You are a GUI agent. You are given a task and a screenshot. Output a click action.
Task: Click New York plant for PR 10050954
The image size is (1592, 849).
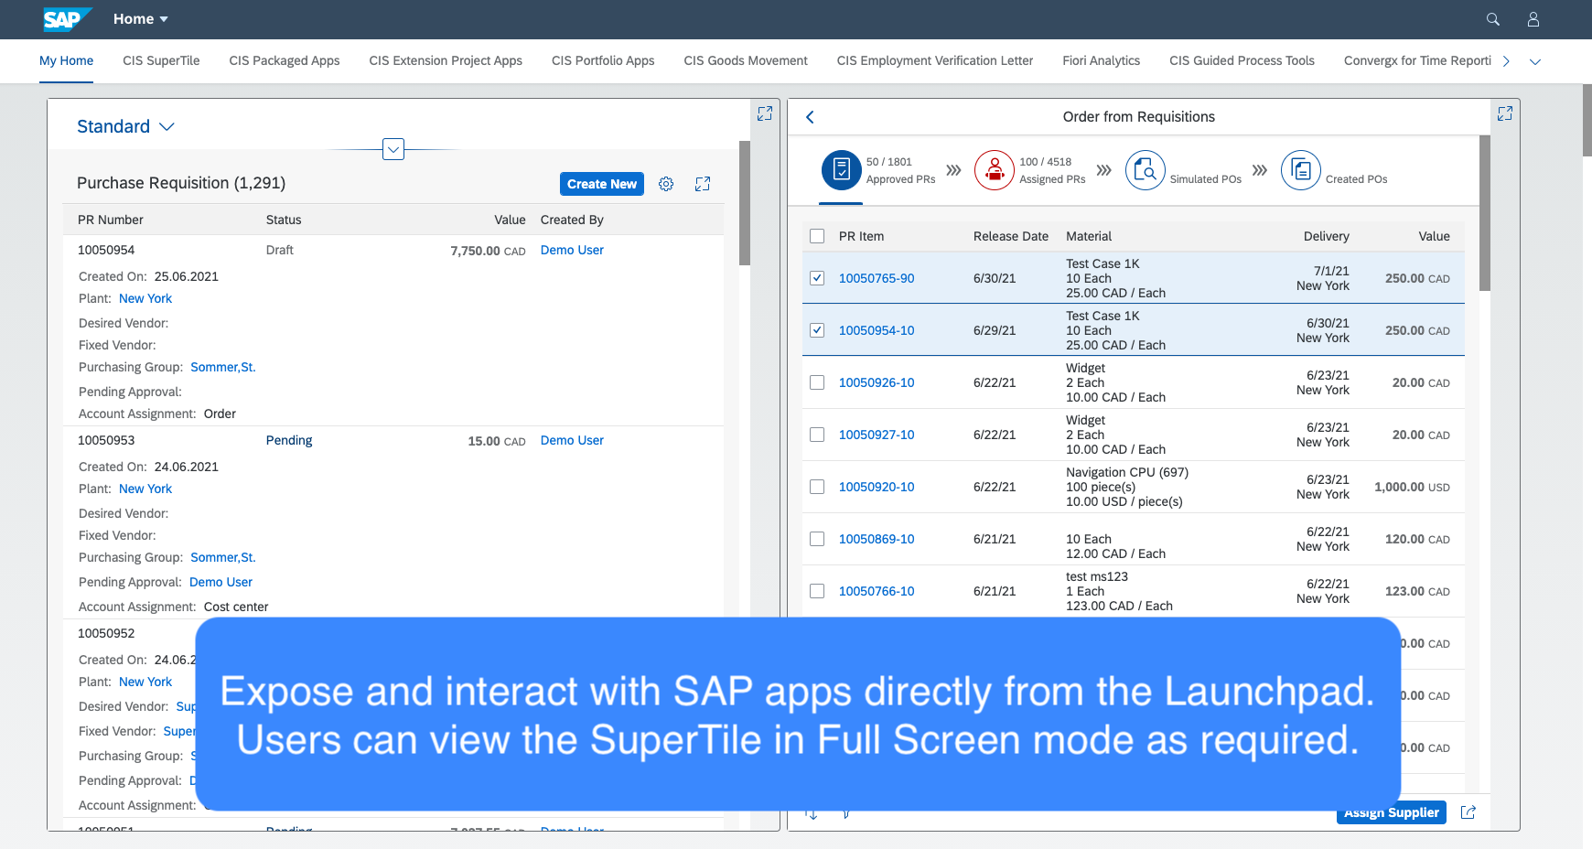click(x=145, y=298)
